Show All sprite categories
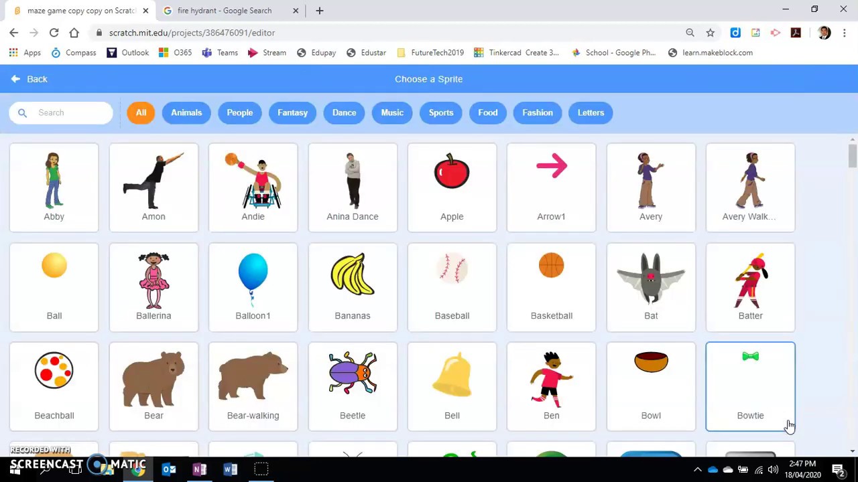 [x=141, y=112]
